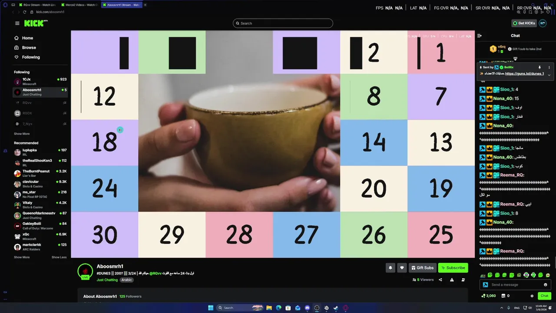Click Sioo_1 username on message 4
Image resolution: width=556 pixels, height=313 pixels.
[x=507, y=90]
